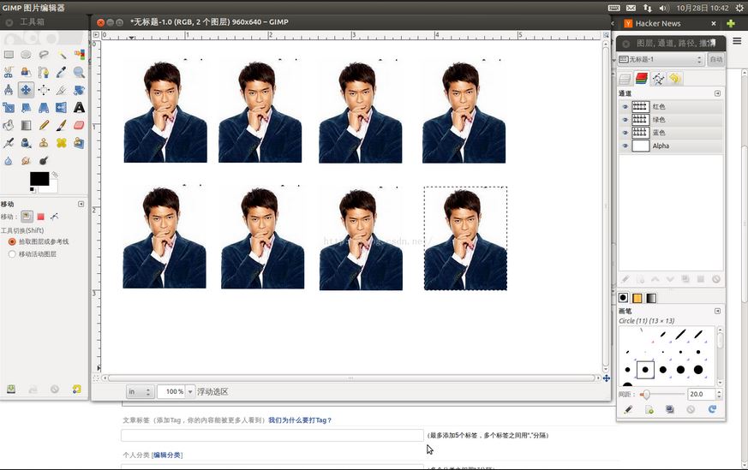
Task: Open the ruler unit 'in' dropdown
Action: click(x=140, y=391)
